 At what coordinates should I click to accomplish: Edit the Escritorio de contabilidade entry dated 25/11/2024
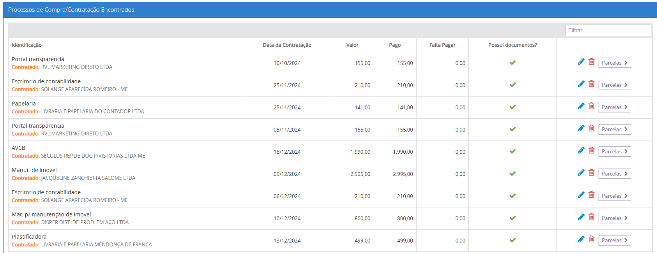(x=581, y=84)
